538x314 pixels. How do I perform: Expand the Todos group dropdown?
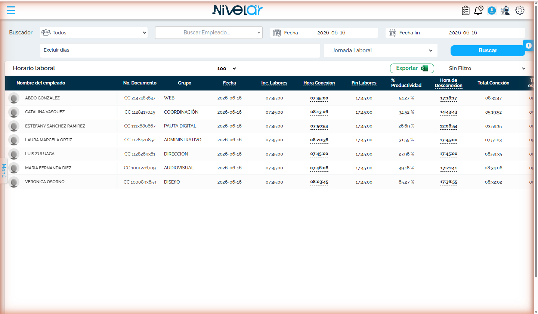coord(94,33)
